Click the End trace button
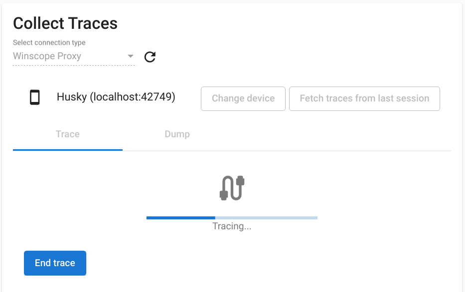Viewport: 465px width, 292px height. pyautogui.click(x=55, y=263)
